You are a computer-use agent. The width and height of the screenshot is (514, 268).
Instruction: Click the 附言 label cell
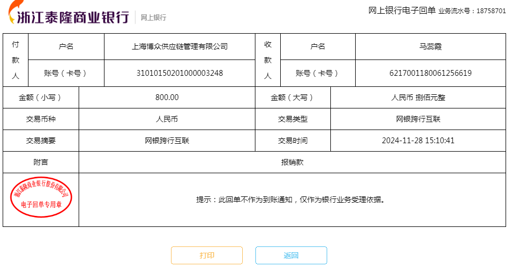[x=41, y=162]
